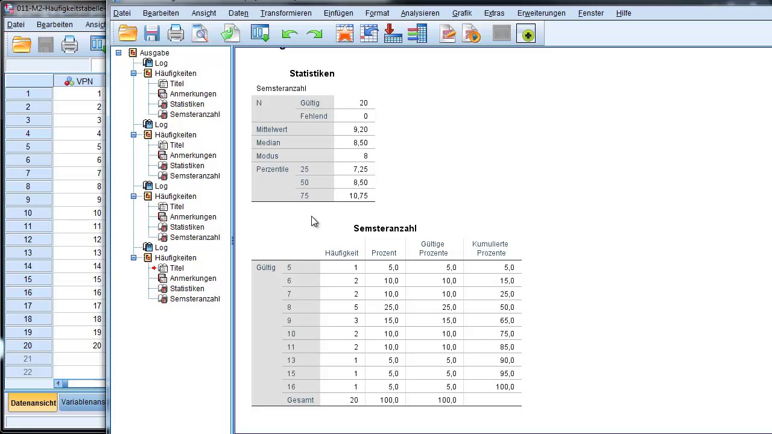Open a file with the Viewer folder icon
Image resolution: width=772 pixels, height=434 pixels.
(128, 34)
